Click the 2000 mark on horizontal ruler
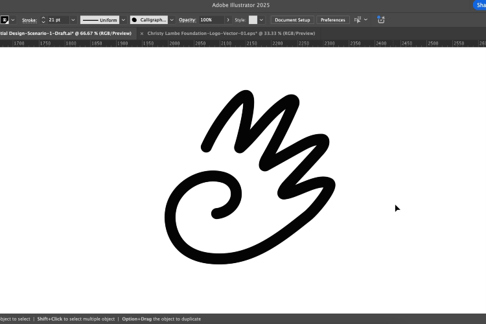Viewport: 486px width, 324px height. [x=174, y=43]
